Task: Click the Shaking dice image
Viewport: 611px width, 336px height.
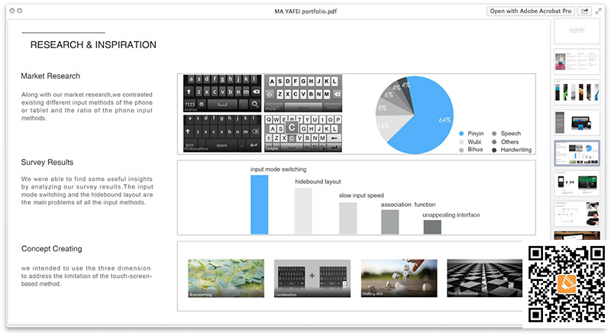Action: coord(399,278)
